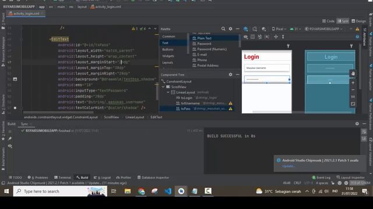Switch to Split view mode
This screenshot has width=373, height=209.
pos(343,21)
